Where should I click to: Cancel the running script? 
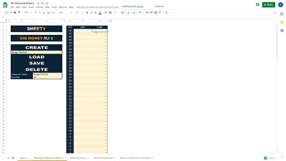140,6
